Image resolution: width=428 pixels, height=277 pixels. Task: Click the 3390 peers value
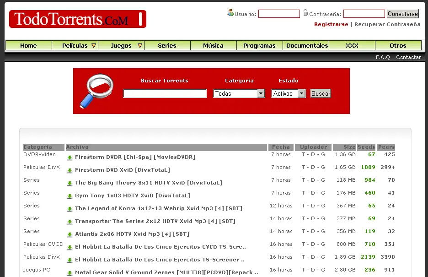pyautogui.click(x=388, y=257)
